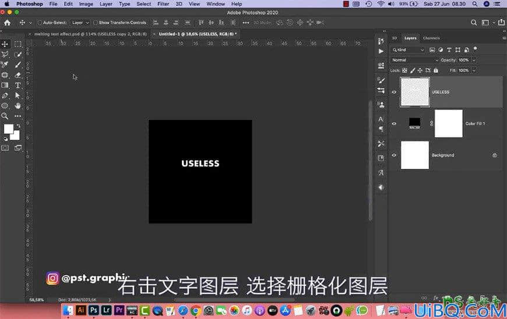Swap foreground and background colors
The width and height of the screenshot is (507, 319).
[x=18, y=126]
